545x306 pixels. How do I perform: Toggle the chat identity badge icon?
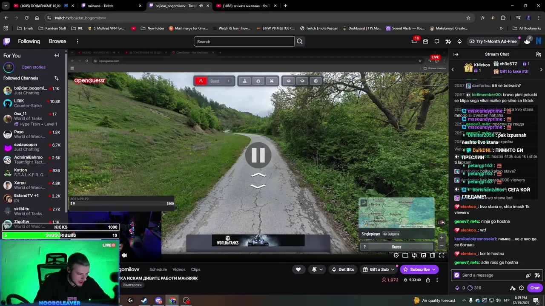pos(457,275)
